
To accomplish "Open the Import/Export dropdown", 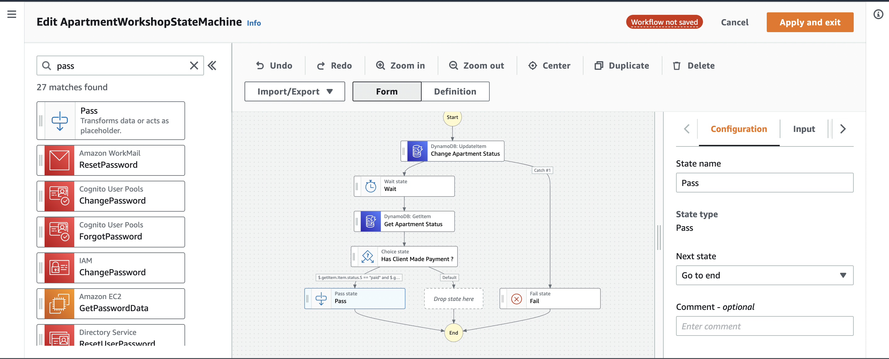I will 294,91.
